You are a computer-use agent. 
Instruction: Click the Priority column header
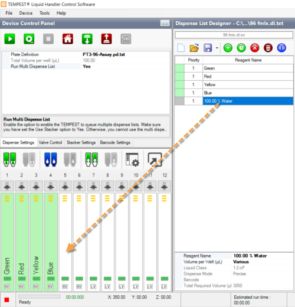pos(194,60)
